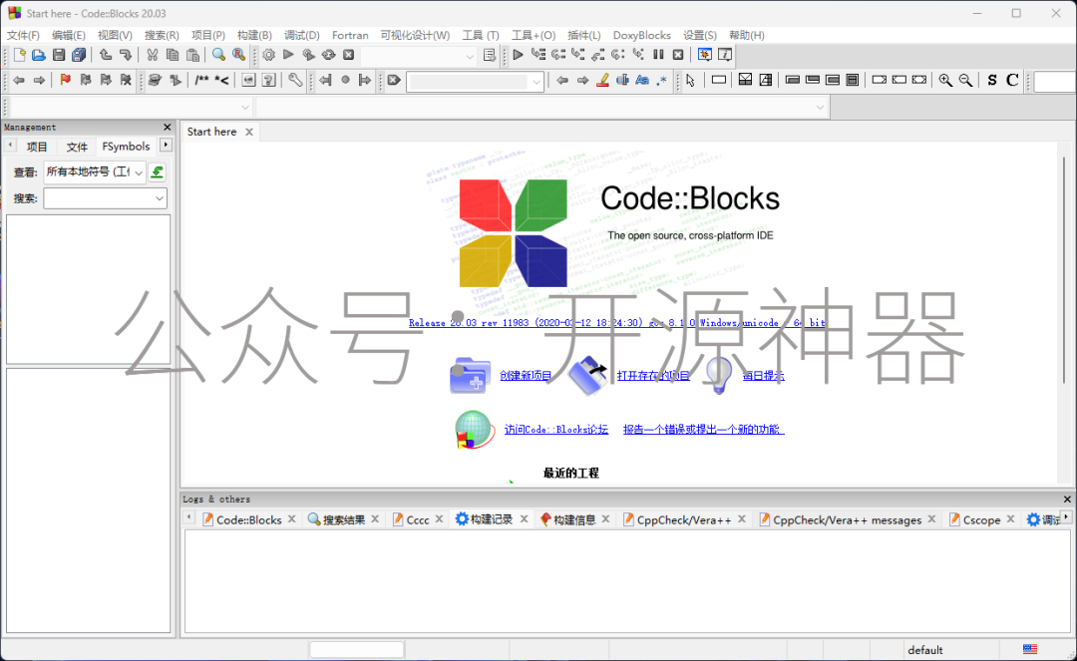Image resolution: width=1077 pixels, height=661 pixels.
Task: Switch to the FSymbols tab
Action: coord(126,147)
